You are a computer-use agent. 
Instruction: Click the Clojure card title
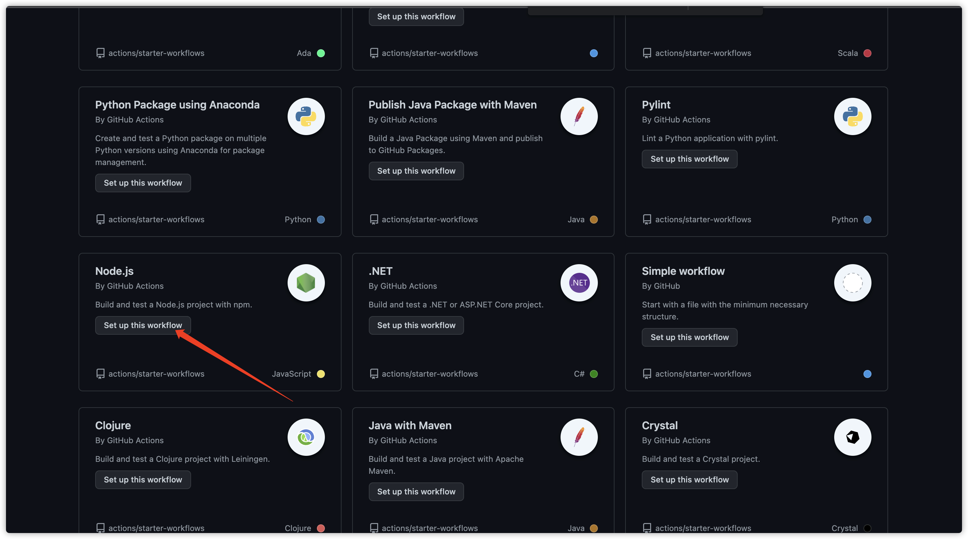113,426
